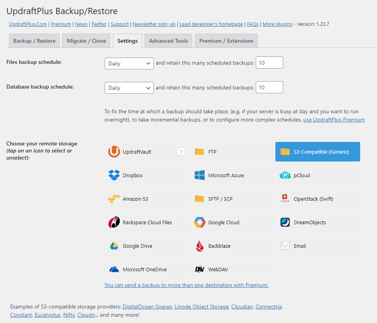377x323 pixels.
Task: Select the OpenStack (Swift) icon
Action: tap(285, 199)
